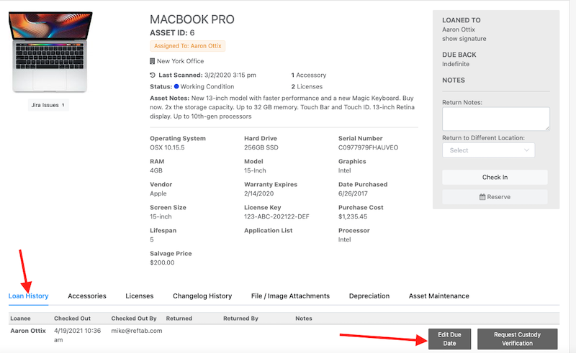The height and width of the screenshot is (353, 576).
Task: Click the Last Scanned history icon
Action: 153,75
